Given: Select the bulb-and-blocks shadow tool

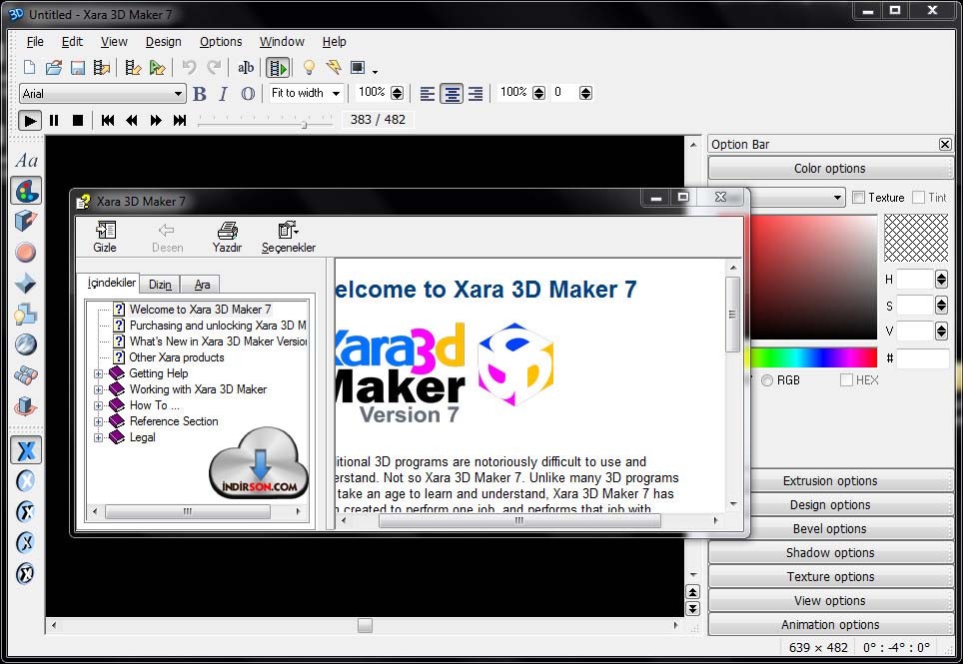Looking at the screenshot, I should point(26,315).
